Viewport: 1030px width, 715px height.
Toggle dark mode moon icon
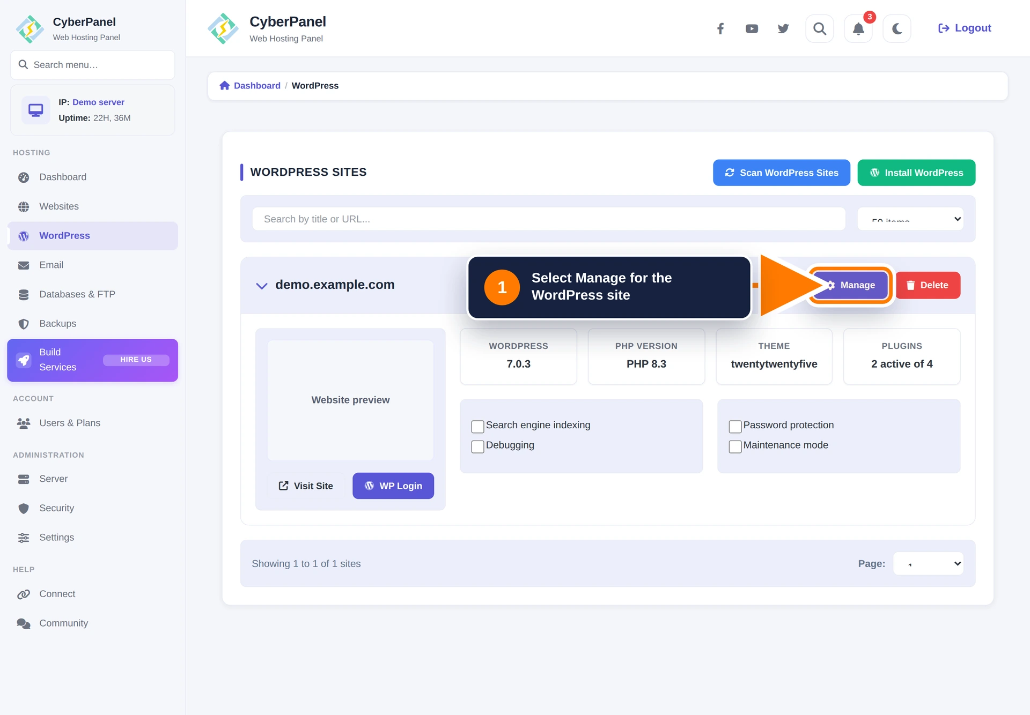(x=897, y=28)
